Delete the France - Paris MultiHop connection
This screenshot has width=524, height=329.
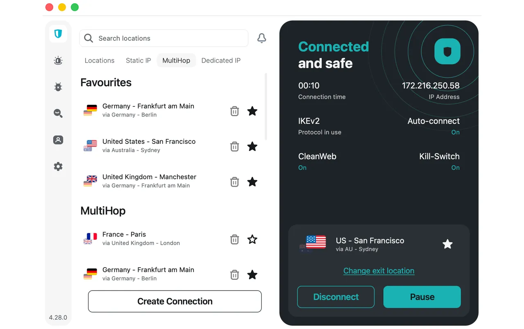[235, 239]
